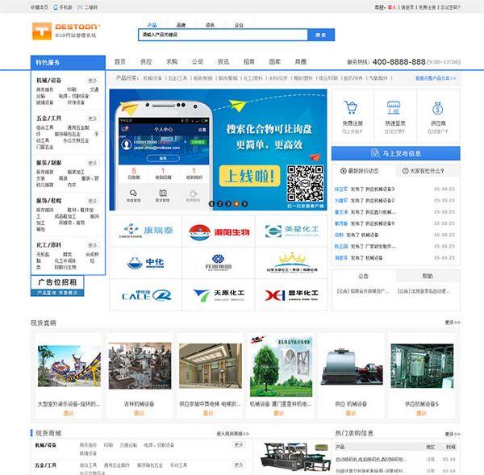
Task: Go to 首页 in the main navigation
Action: (x=120, y=62)
